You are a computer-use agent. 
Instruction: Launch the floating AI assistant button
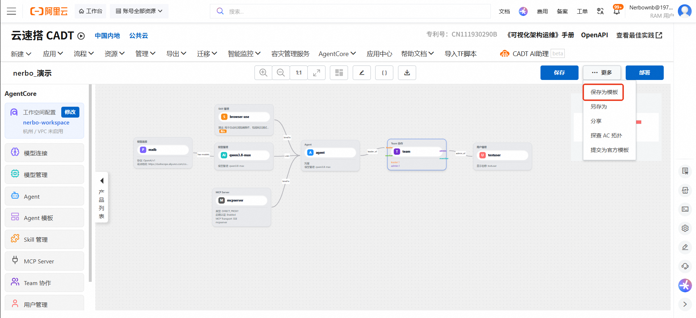[x=685, y=285]
